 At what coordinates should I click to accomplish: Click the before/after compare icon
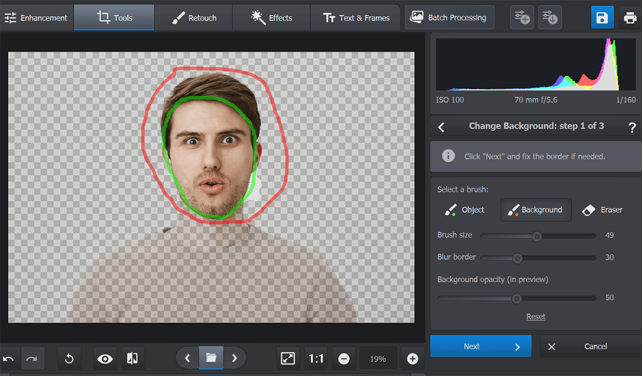[x=132, y=358]
